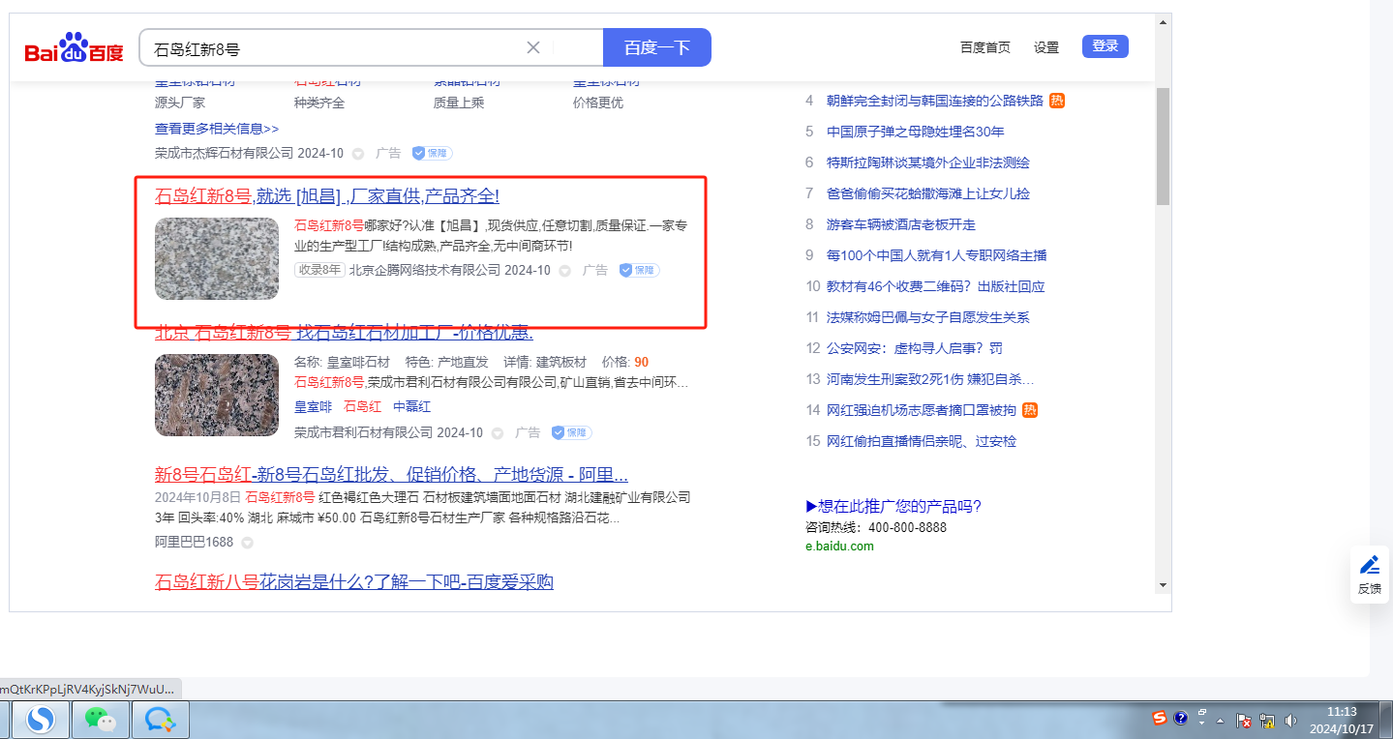The image size is (1393, 739).
Task: Click the Sogou input method tray icon
Action: point(1159,718)
